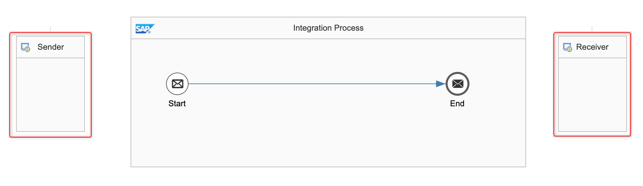Click the "Start" label below the event
This screenshot has height=186, width=643.
pyautogui.click(x=177, y=104)
